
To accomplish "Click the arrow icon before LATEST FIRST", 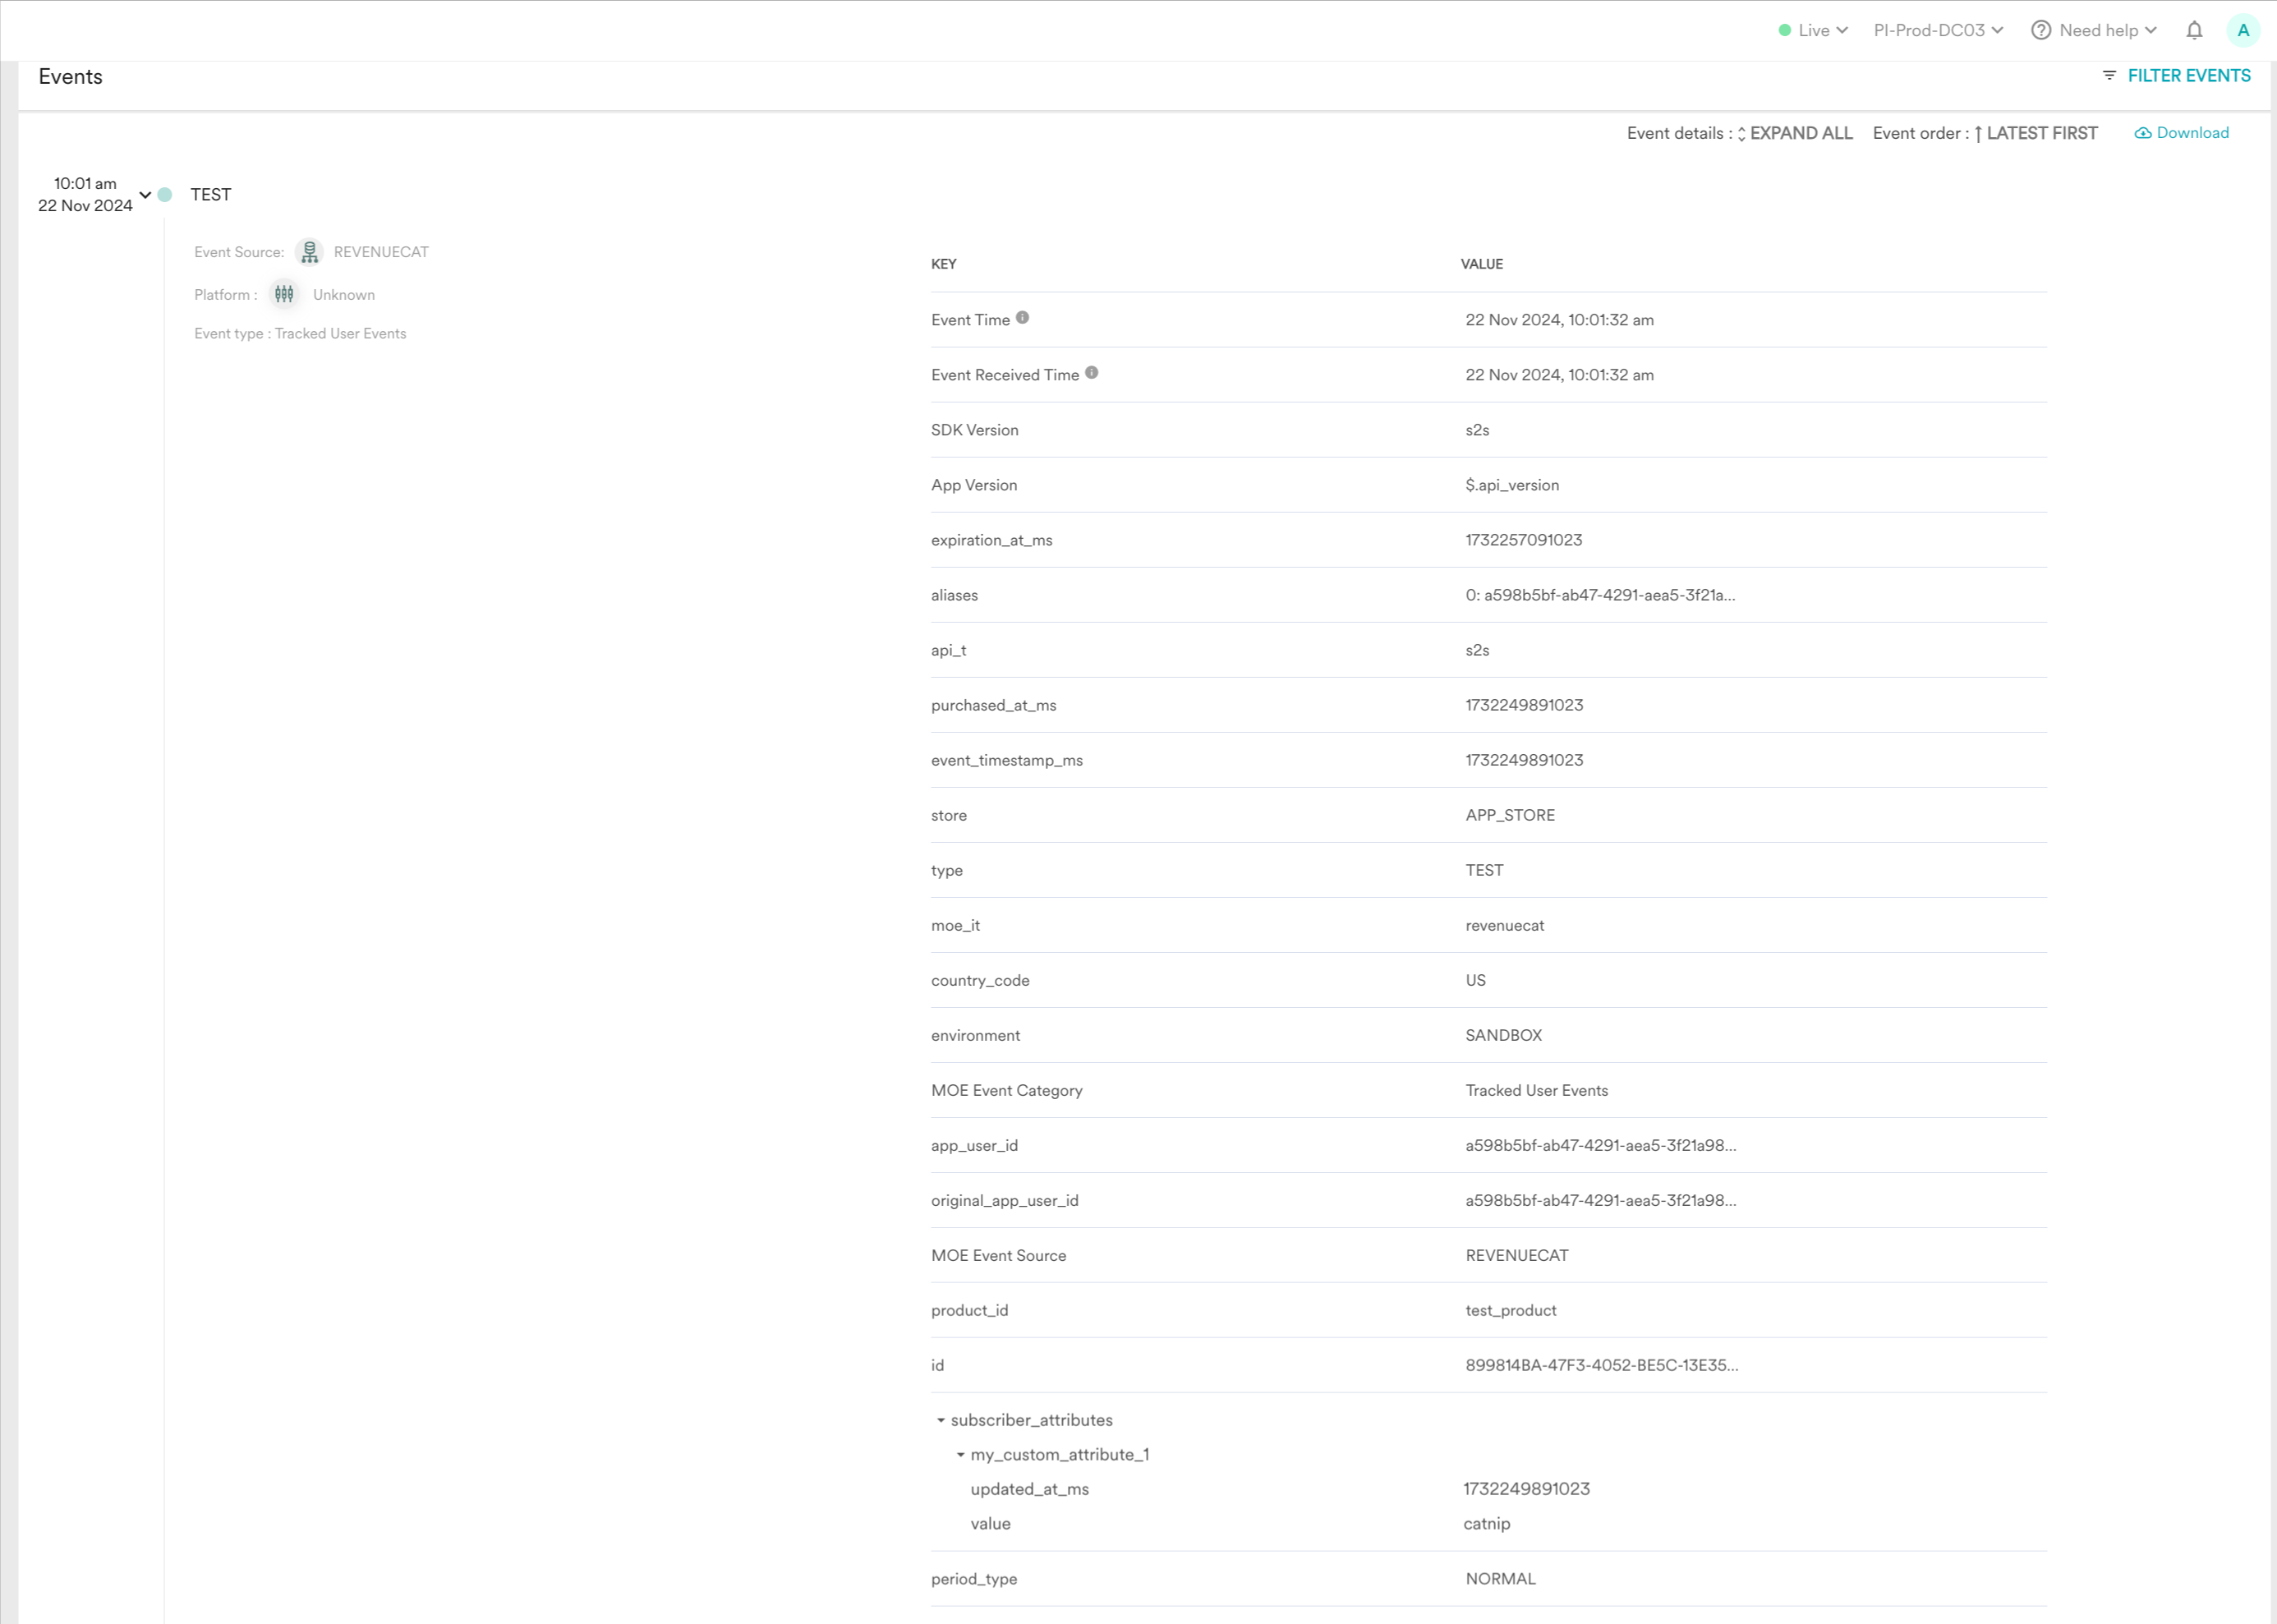I will click(1978, 134).
